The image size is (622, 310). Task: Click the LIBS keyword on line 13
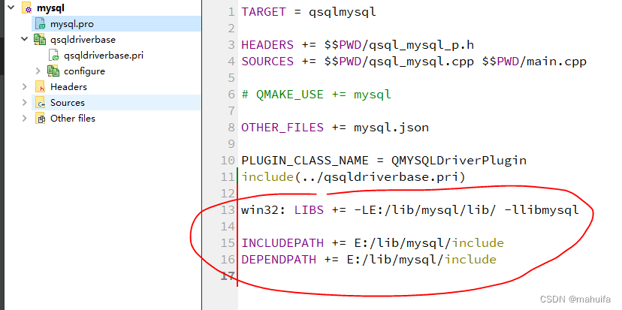pyautogui.click(x=309, y=209)
